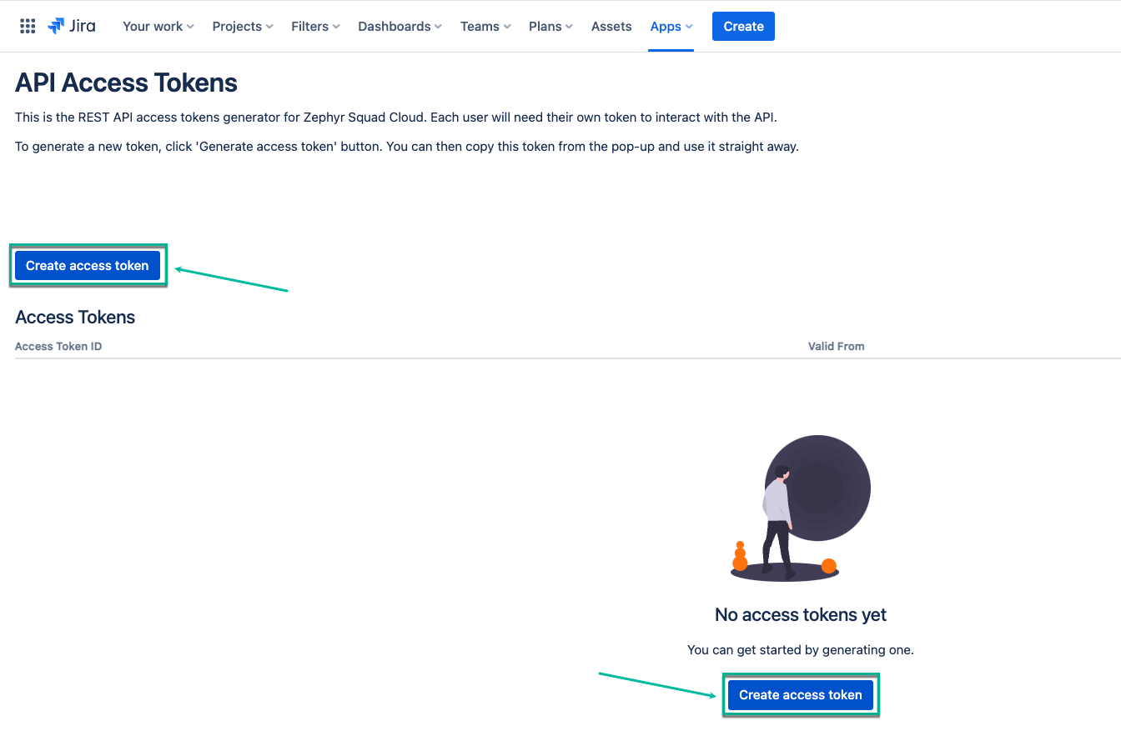The width and height of the screenshot is (1121, 741).
Task: Open the Your work dropdown
Action: coord(157,26)
